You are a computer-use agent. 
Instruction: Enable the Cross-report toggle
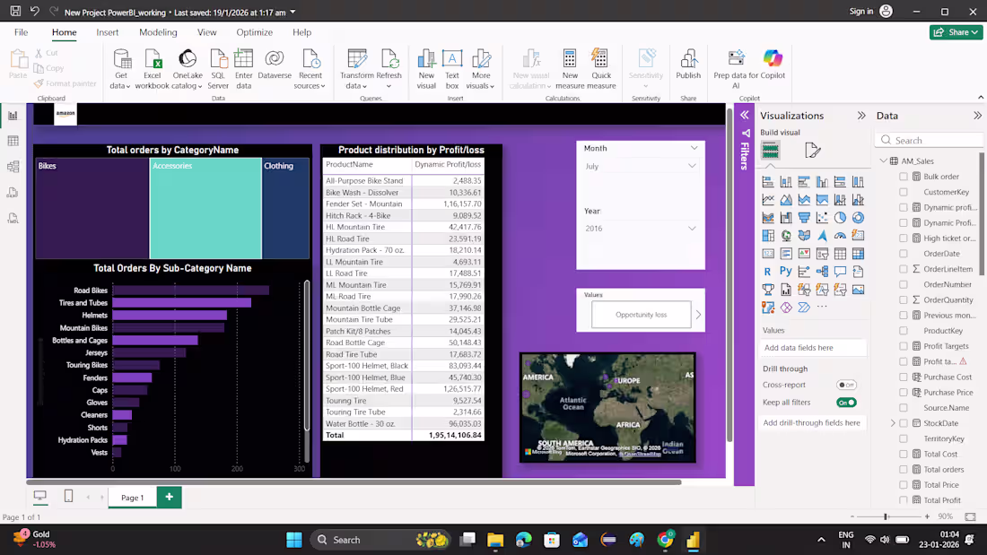click(844, 385)
